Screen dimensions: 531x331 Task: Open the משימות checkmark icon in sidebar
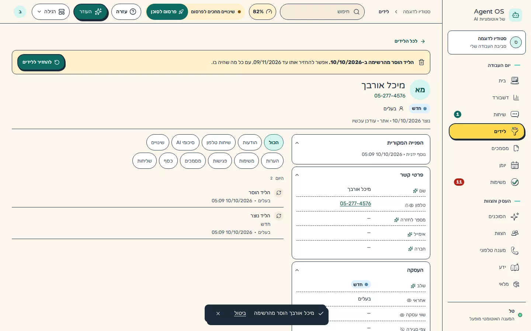click(515, 182)
